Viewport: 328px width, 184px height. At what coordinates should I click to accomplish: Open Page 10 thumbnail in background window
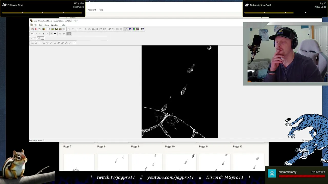pos(181,162)
